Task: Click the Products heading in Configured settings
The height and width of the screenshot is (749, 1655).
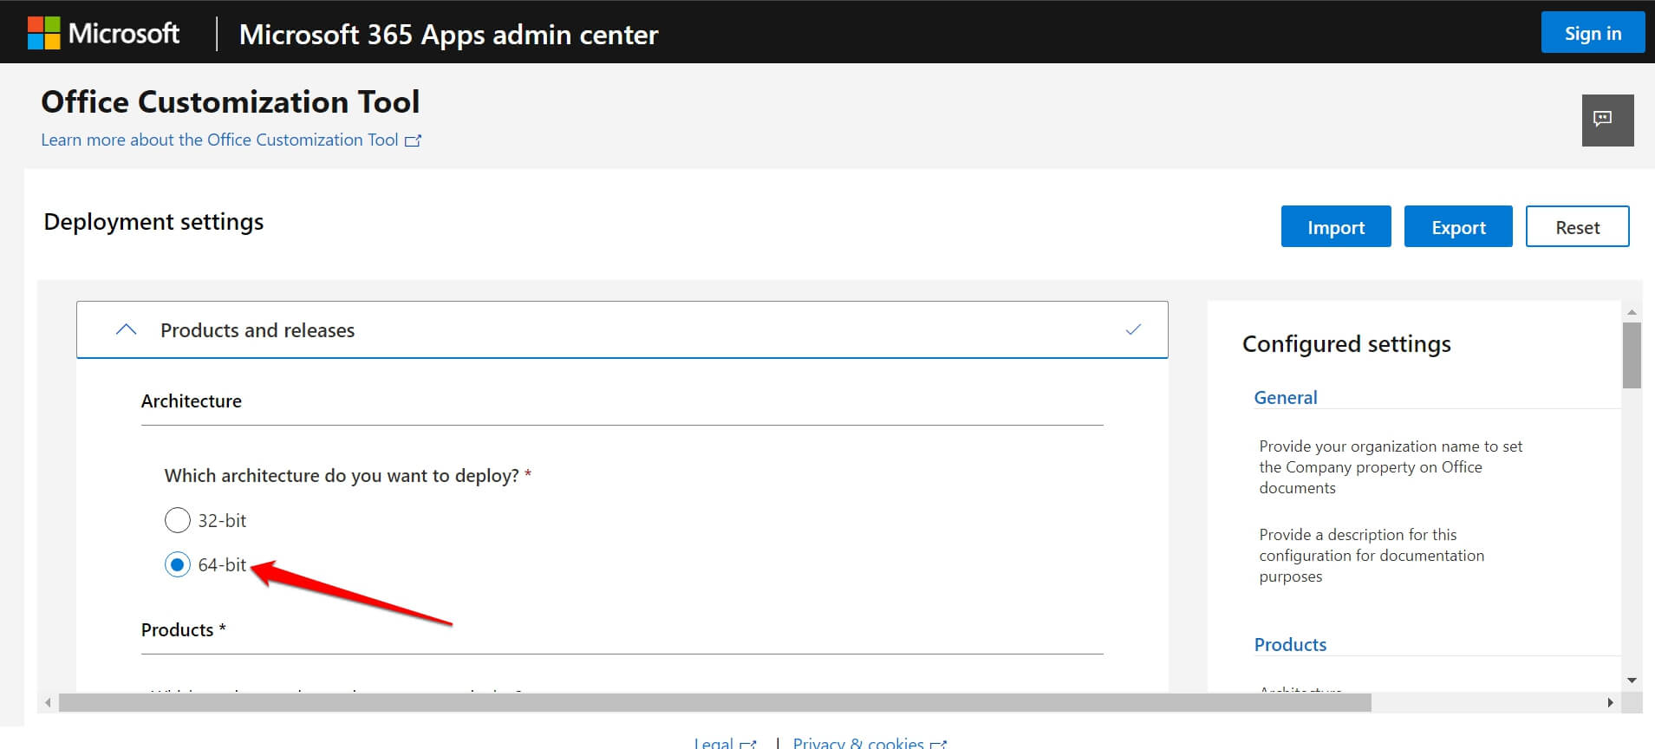Action: point(1290,644)
